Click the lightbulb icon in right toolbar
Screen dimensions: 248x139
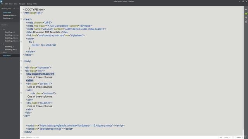(246, 18)
